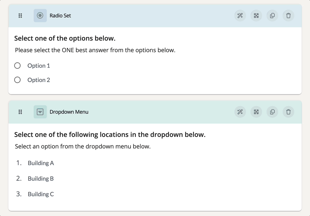Select the Option 1 radio button
Viewport: 310px width, 216px height.
(x=18, y=66)
